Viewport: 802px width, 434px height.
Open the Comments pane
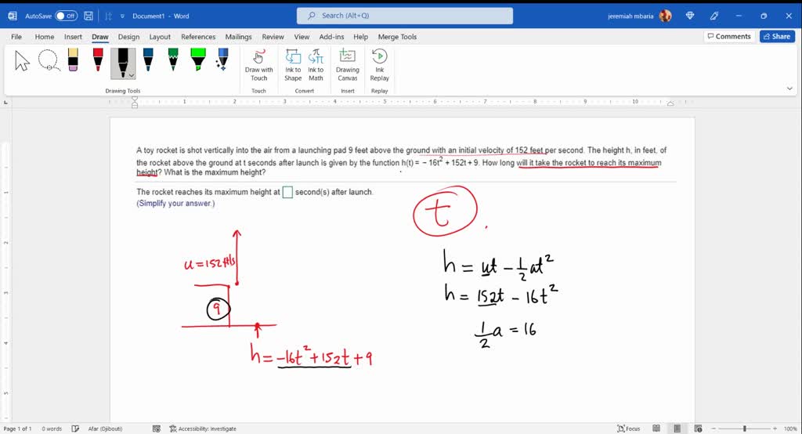tap(728, 36)
